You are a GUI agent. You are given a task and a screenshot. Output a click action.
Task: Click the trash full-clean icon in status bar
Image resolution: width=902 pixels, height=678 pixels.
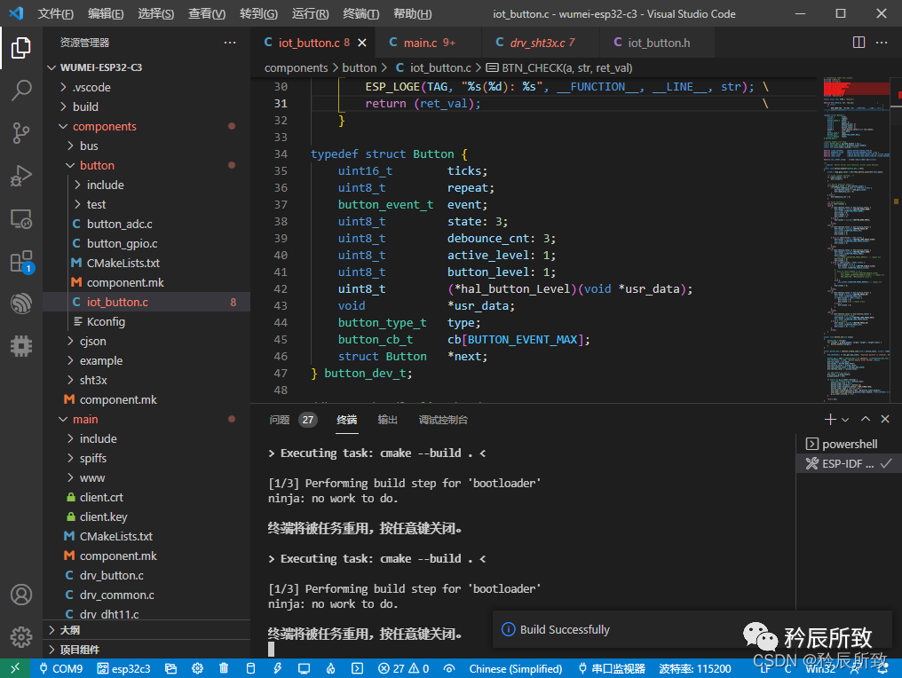click(x=224, y=668)
